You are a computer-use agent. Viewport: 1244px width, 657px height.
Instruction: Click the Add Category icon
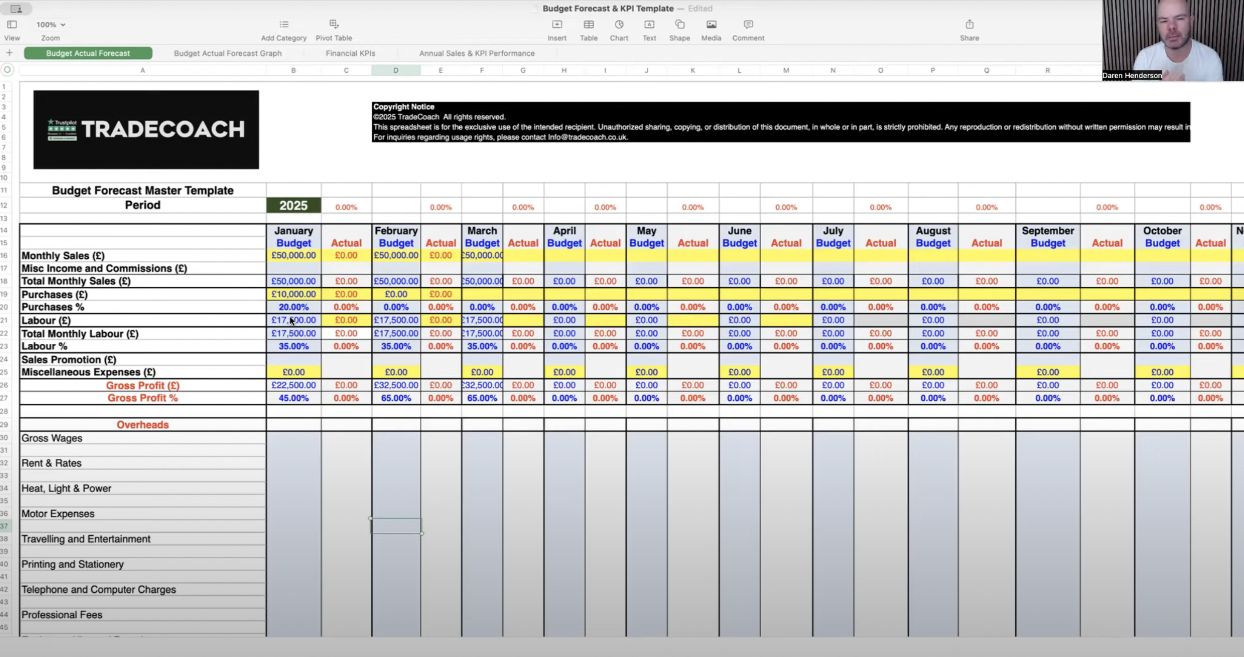tap(284, 25)
